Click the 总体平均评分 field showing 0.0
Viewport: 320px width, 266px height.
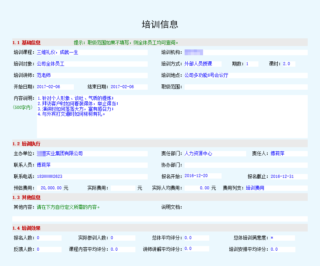point(197,238)
